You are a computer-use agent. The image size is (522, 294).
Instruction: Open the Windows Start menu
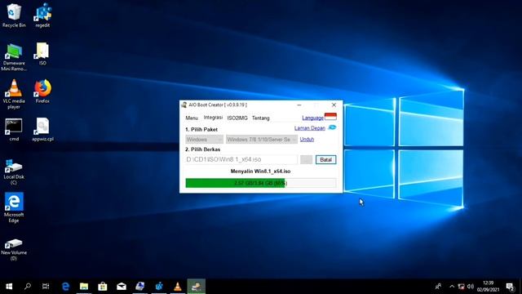point(9,287)
